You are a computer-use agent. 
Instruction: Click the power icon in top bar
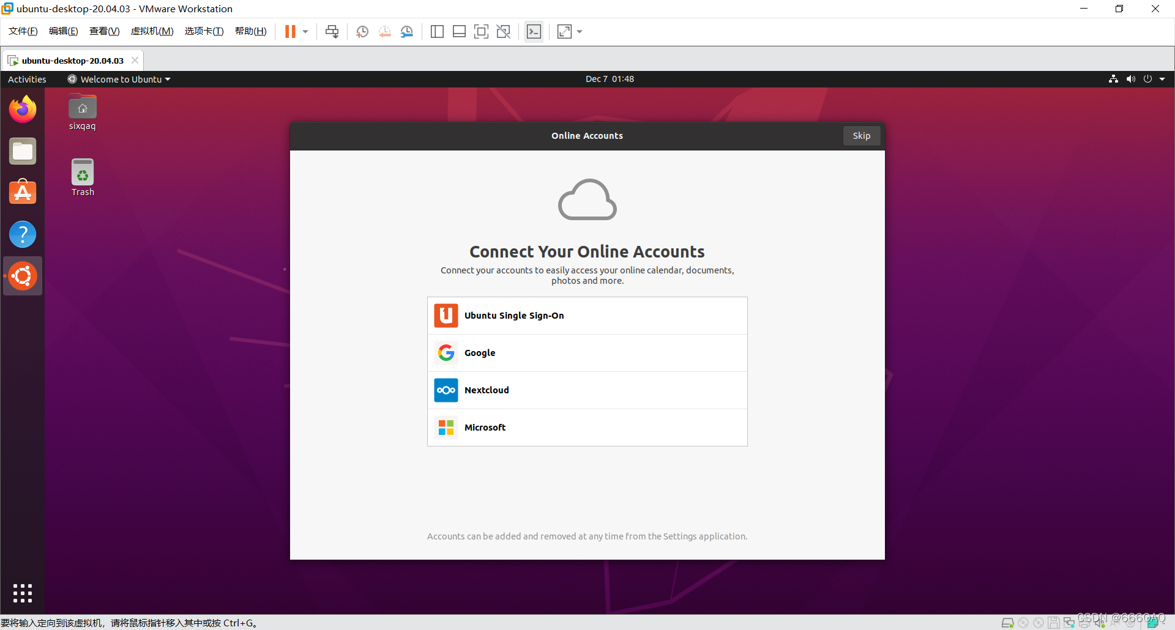tap(1147, 79)
